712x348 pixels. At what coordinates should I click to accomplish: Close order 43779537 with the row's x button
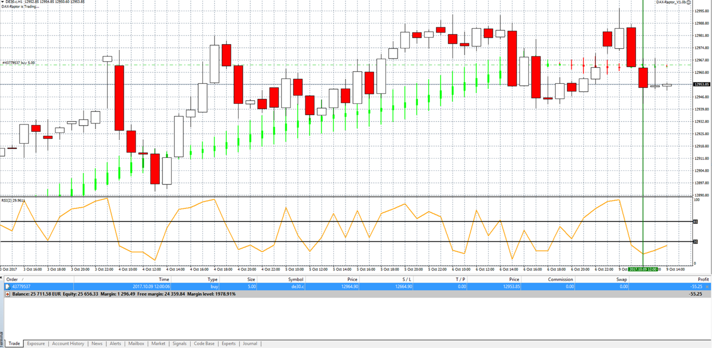[x=707, y=287]
